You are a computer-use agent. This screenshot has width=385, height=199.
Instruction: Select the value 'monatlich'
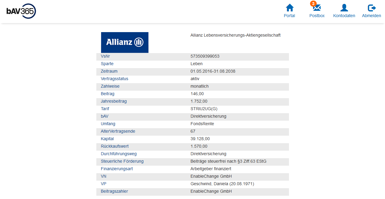200,86
